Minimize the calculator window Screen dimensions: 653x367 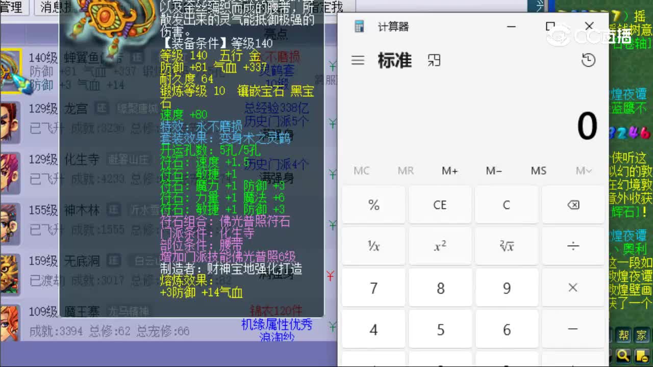[x=512, y=27]
